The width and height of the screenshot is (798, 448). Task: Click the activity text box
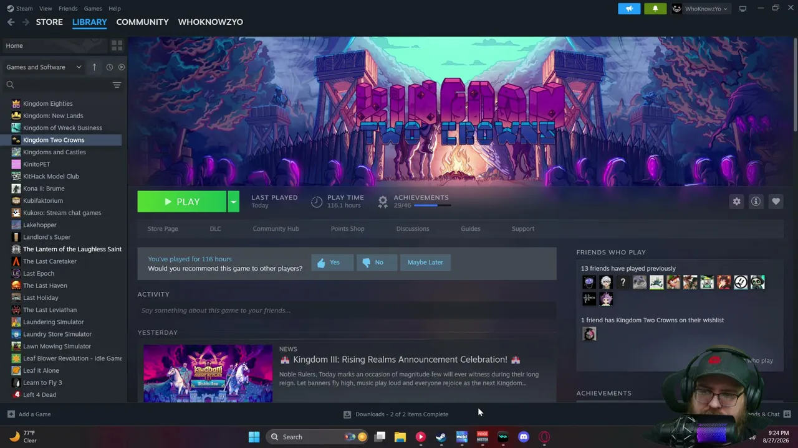tap(347, 310)
